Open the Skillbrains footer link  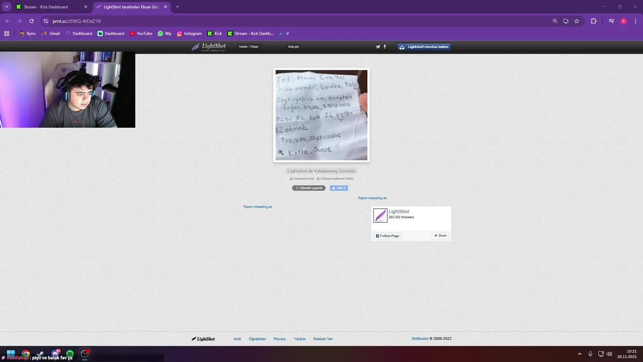point(420,339)
